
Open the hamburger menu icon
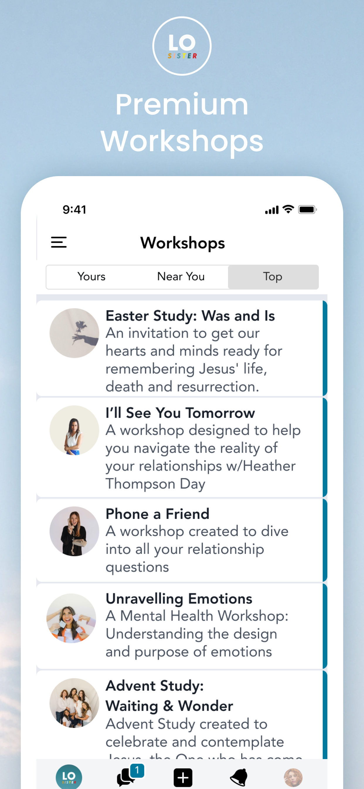pyautogui.click(x=59, y=242)
